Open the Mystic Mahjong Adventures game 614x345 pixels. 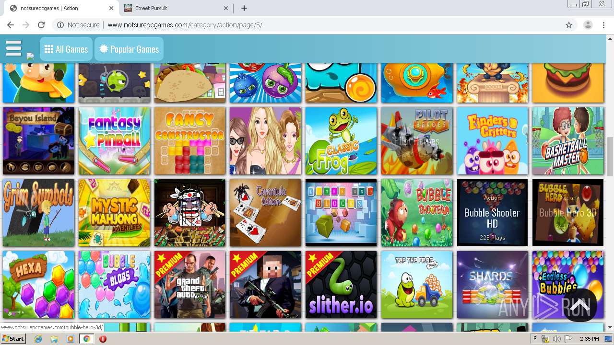[x=114, y=213]
